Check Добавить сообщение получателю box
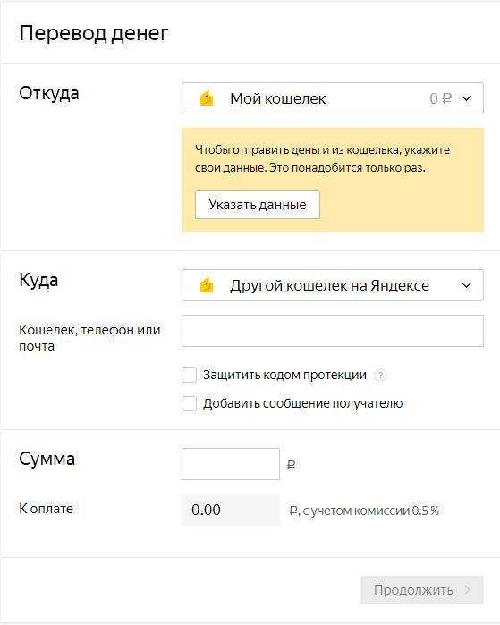This screenshot has width=500, height=625. 189,403
